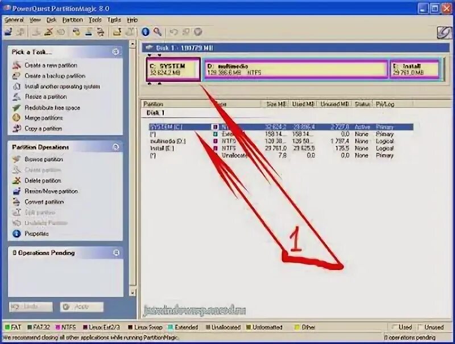
Task: Open the General menu
Action: click(14, 20)
